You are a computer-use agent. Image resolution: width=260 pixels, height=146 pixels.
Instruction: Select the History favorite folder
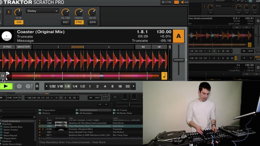pos(46,113)
